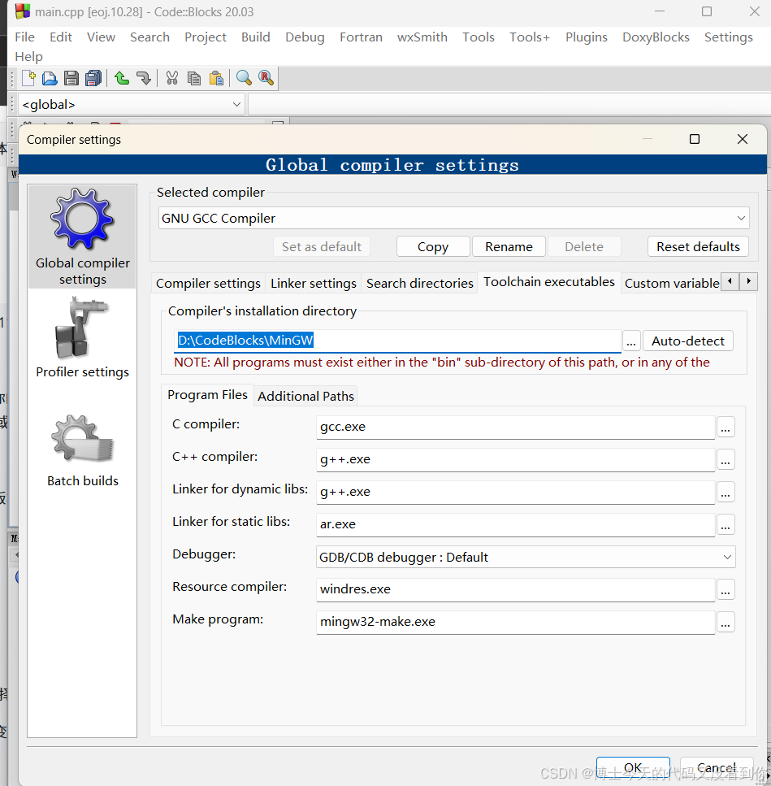The height and width of the screenshot is (786, 771).
Task: Switch to Compiler settings tab
Action: [208, 283]
